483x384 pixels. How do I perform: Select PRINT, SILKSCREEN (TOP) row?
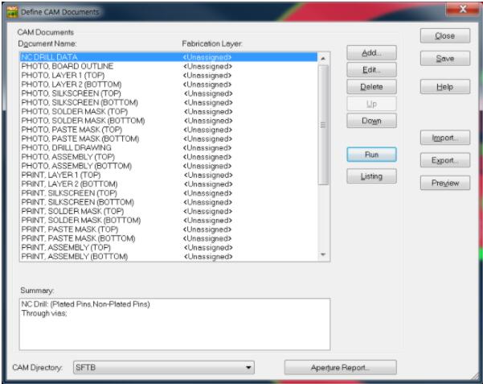[x=169, y=193]
